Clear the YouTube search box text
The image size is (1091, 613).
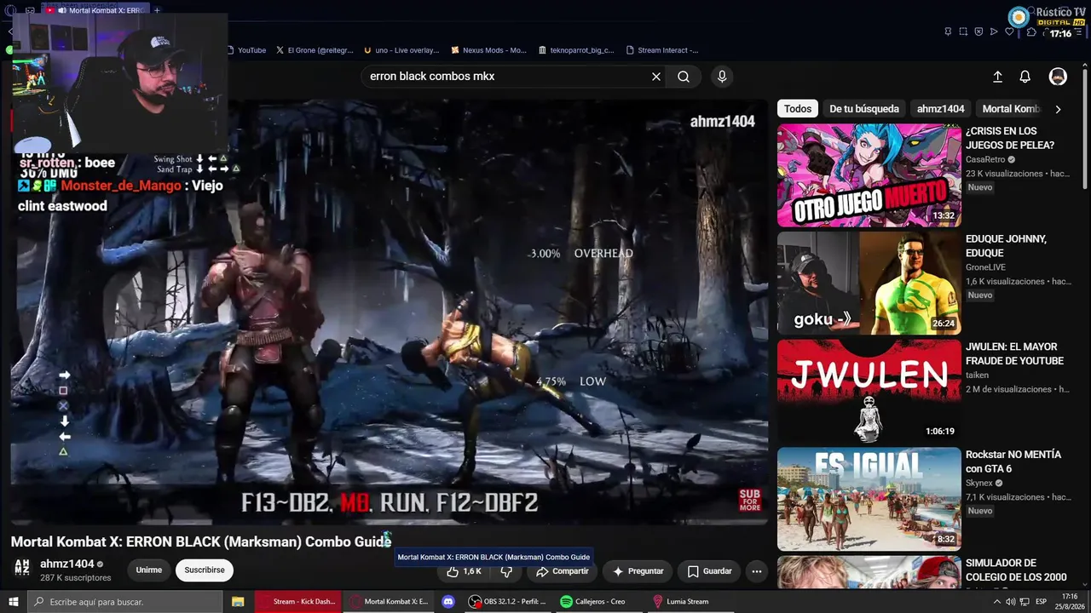(x=656, y=77)
